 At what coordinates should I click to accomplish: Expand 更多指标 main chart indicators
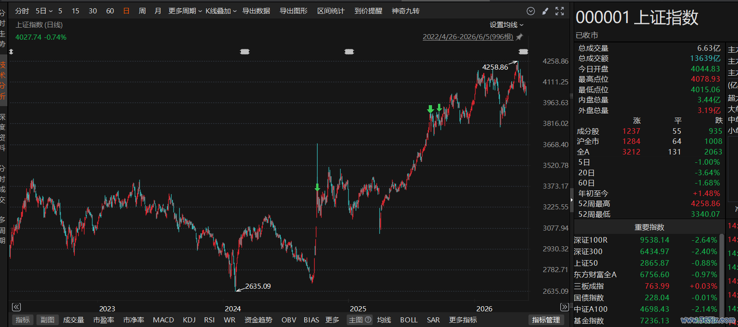pos(463,320)
